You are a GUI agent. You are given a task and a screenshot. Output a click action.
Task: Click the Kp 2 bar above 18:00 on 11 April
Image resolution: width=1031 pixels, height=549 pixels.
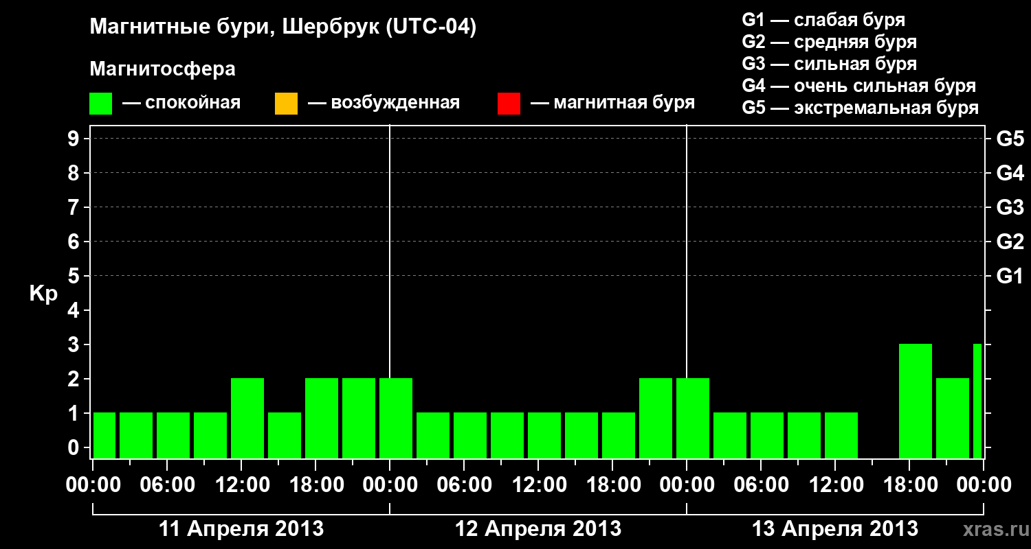[322, 418]
